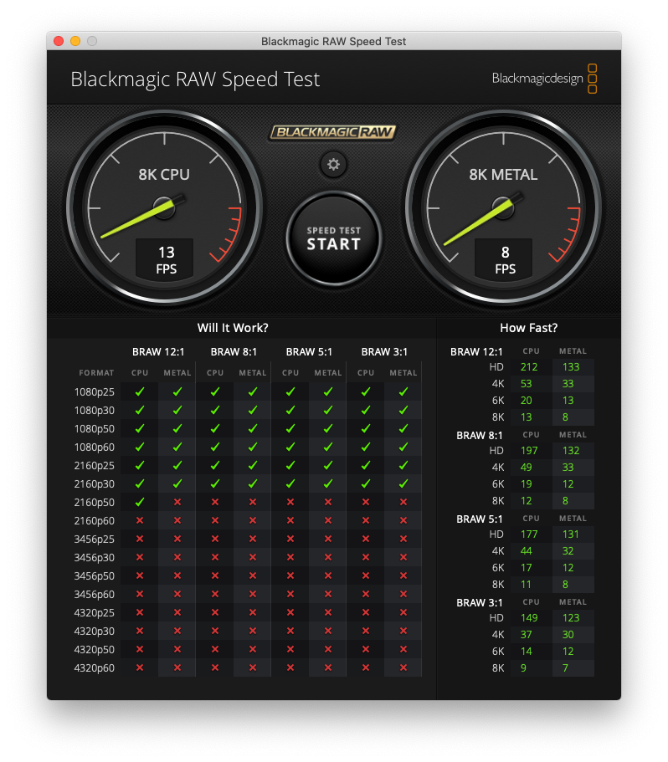Viewport: 668px width, 762px height.
Task: Click the red cross for 3456p50 BRAW 3:1 CPU
Action: point(366,575)
